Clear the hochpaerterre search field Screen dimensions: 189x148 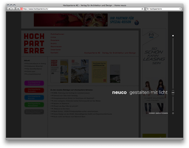pyautogui.click(x=180, y=9)
